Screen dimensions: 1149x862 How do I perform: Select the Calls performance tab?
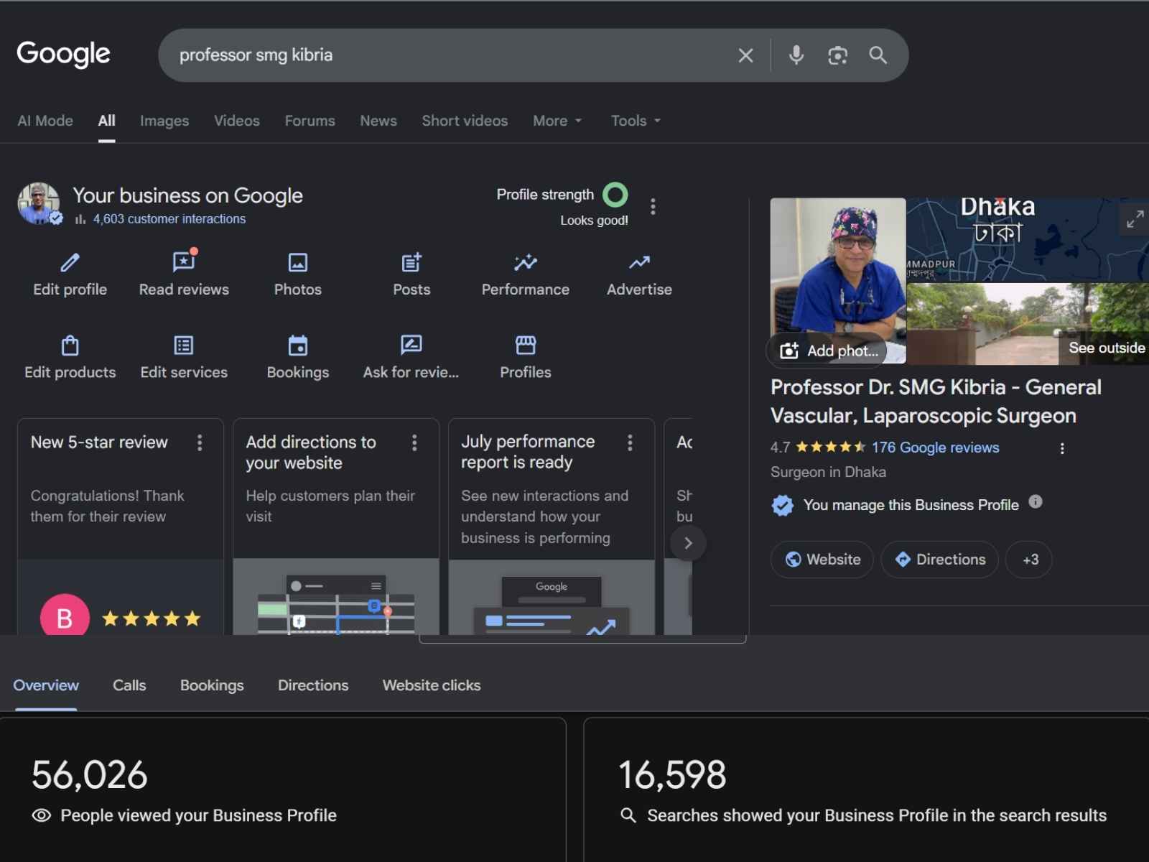129,685
